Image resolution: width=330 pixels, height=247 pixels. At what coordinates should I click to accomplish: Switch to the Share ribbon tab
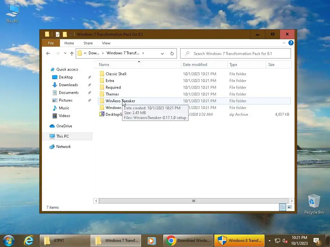tap(88, 43)
